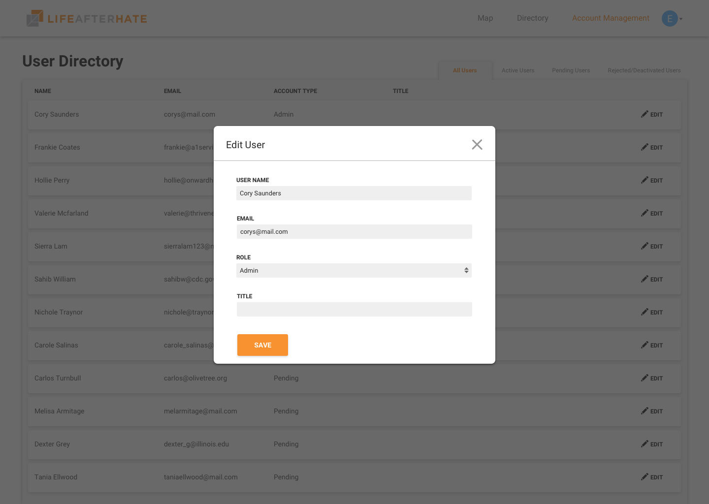Image resolution: width=709 pixels, height=504 pixels.
Task: Select the name Melisa Armitage
Action: (x=60, y=411)
